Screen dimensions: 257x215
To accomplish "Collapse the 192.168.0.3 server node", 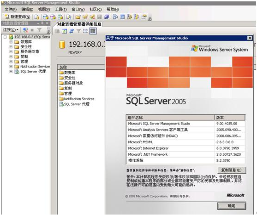I will pyautogui.click(x=5, y=37).
